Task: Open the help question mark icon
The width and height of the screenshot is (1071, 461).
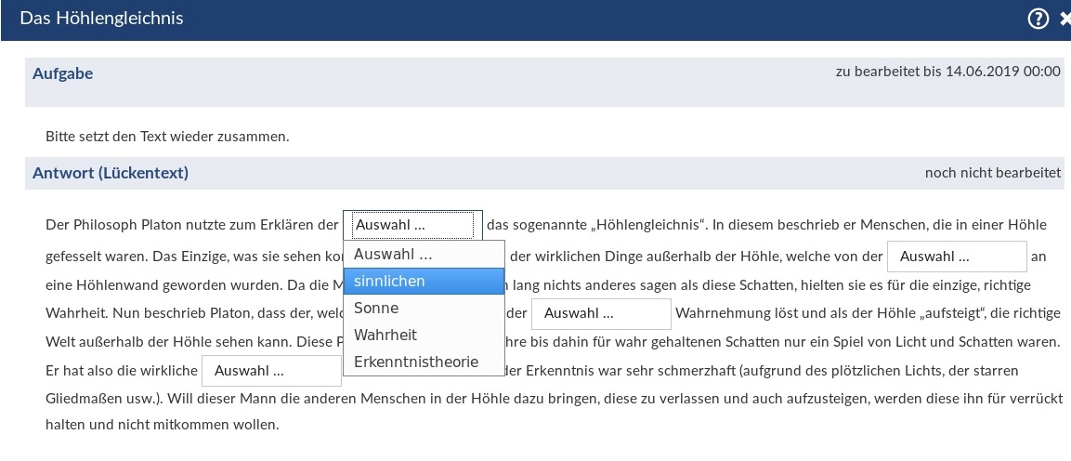Action: click(1038, 19)
